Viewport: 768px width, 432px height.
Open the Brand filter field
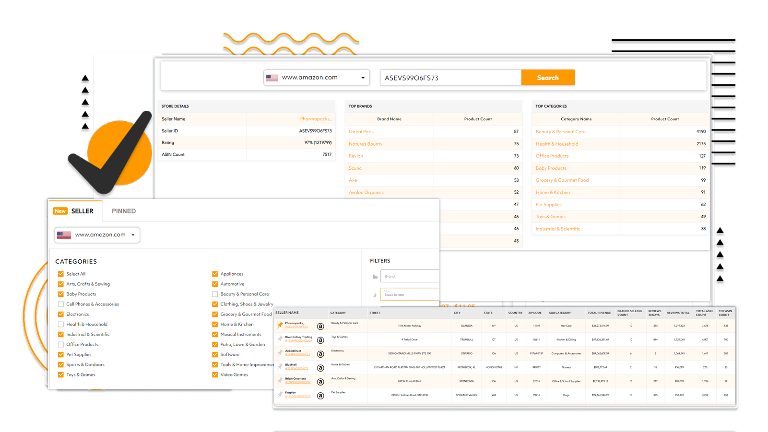pos(411,276)
